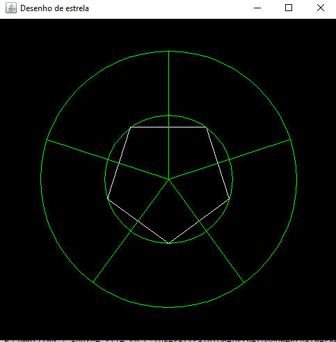Click lower-right spoke end on outer circle
This screenshot has height=342, width=336.
pos(244,282)
